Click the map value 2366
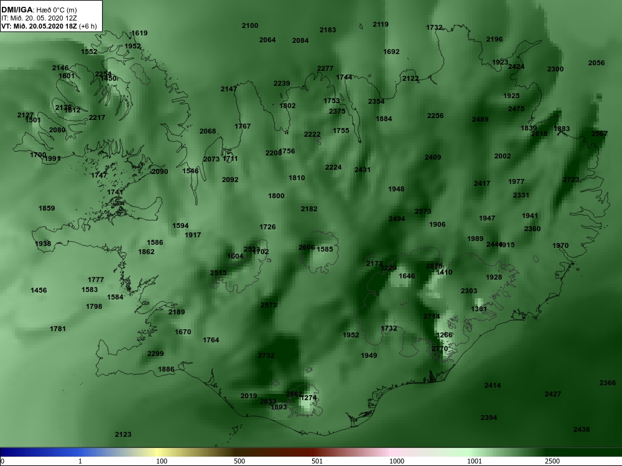Image resolution: width=622 pixels, height=466 pixels. click(608, 382)
